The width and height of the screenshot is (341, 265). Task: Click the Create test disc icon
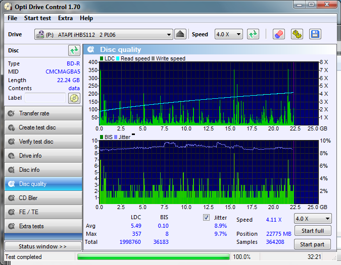pyautogui.click(x=11, y=127)
